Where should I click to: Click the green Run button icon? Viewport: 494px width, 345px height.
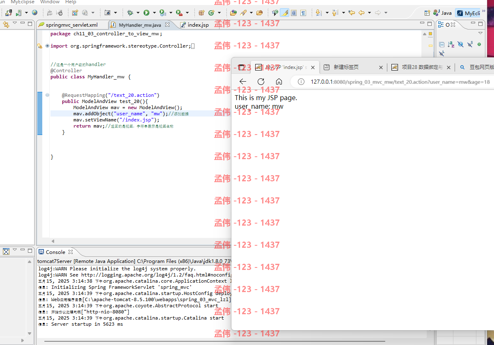coord(146,13)
